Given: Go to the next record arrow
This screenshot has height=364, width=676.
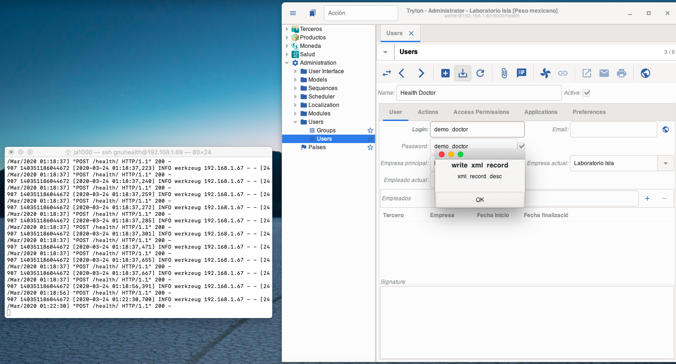Looking at the screenshot, I should [x=421, y=73].
